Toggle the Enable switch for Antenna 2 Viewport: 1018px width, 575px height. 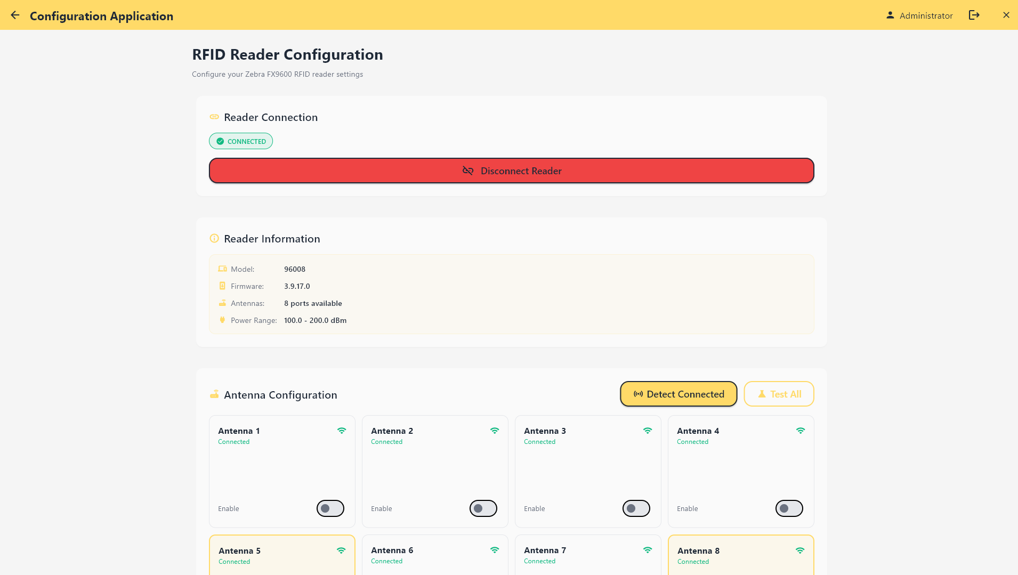click(x=483, y=508)
